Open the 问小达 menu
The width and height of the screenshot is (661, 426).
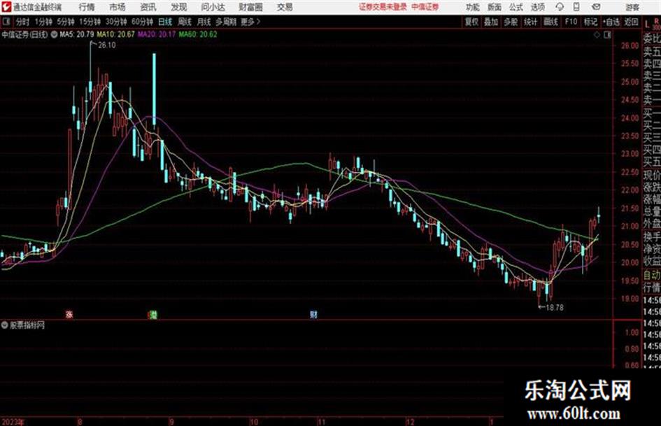[x=213, y=7]
